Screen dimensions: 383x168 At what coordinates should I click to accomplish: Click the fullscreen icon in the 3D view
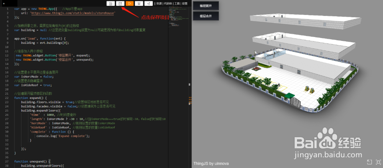pyautogui.click(x=378, y=162)
